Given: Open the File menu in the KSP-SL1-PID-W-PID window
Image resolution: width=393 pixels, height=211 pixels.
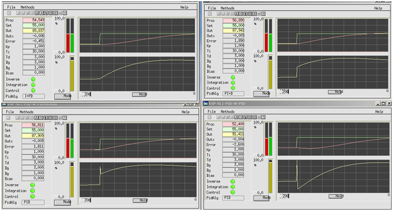Looking at the screenshot, I should (x=212, y=112).
